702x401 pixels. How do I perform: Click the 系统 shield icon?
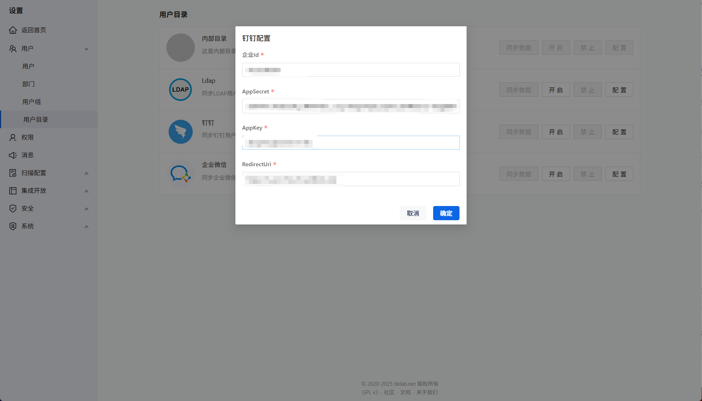[13, 226]
